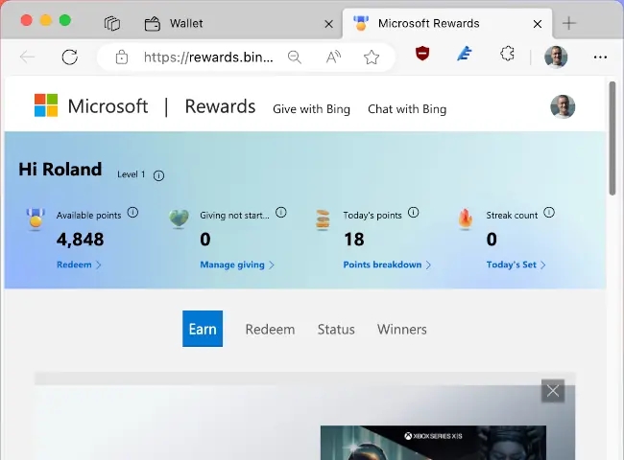Select the Microsoft Rewards browser tab

pyautogui.click(x=447, y=23)
